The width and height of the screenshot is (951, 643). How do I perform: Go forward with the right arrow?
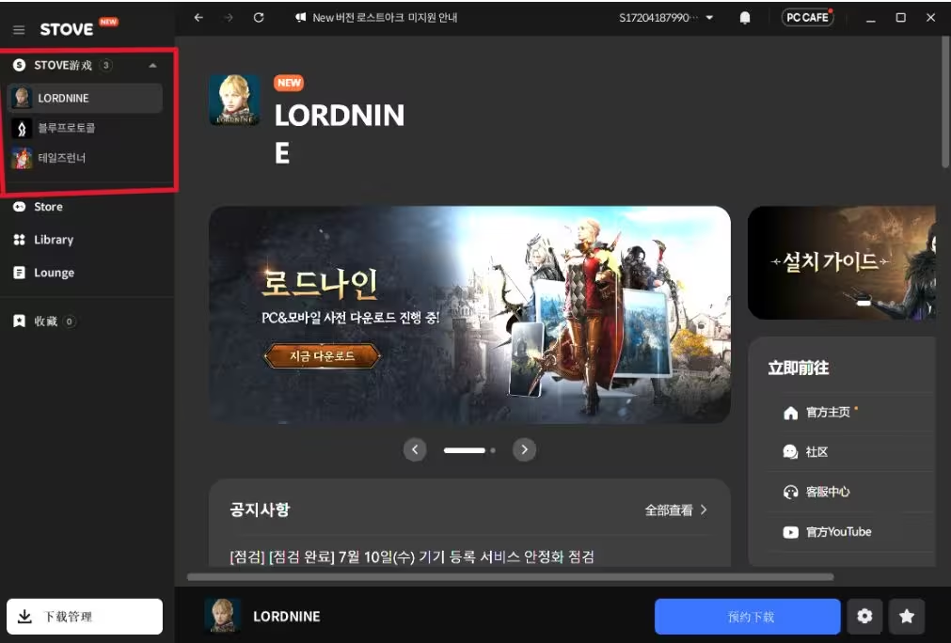click(228, 18)
